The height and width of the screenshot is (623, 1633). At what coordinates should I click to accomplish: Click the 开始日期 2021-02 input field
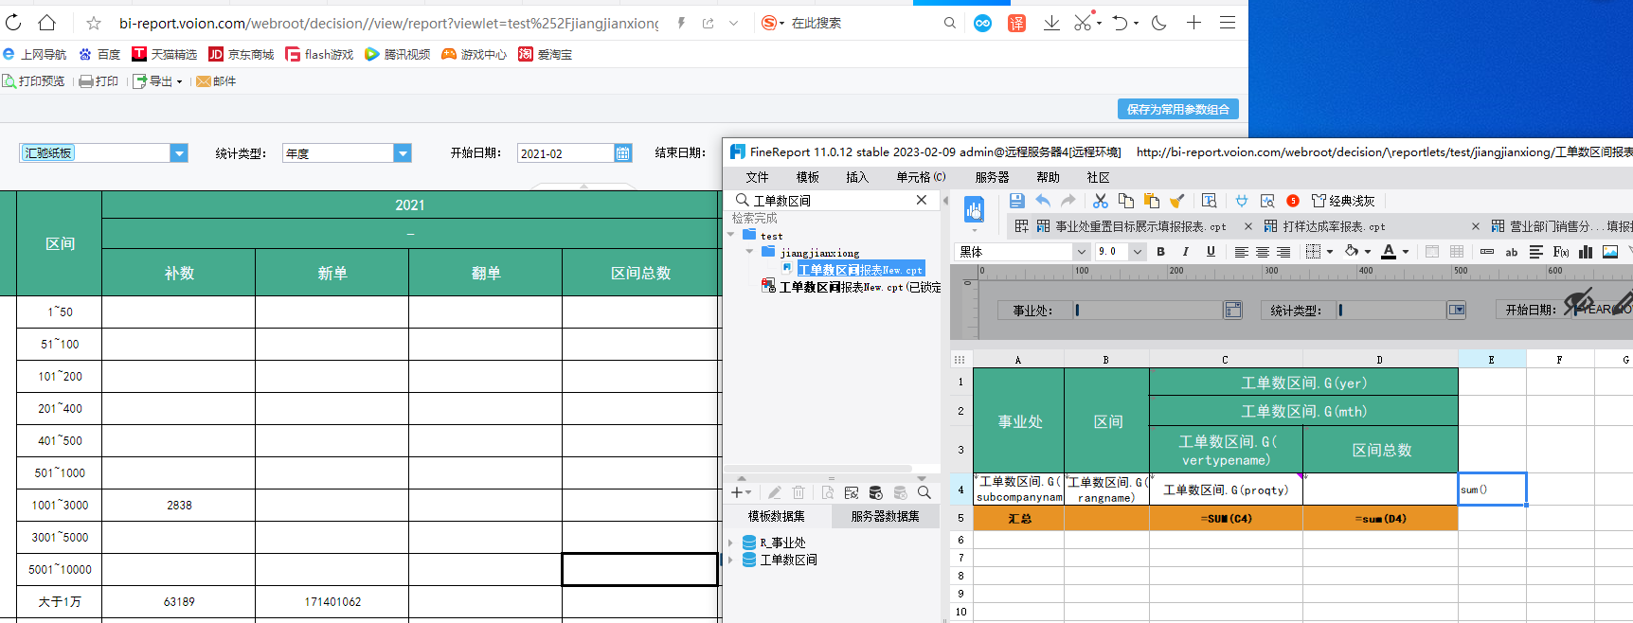pyautogui.click(x=565, y=153)
